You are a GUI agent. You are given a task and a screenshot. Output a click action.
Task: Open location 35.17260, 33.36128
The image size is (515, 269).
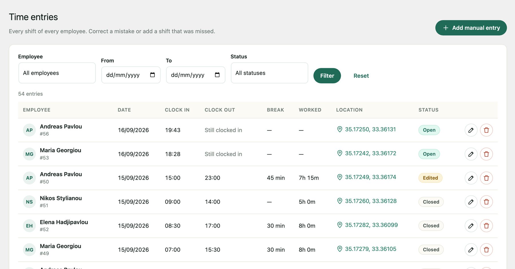tap(367, 201)
